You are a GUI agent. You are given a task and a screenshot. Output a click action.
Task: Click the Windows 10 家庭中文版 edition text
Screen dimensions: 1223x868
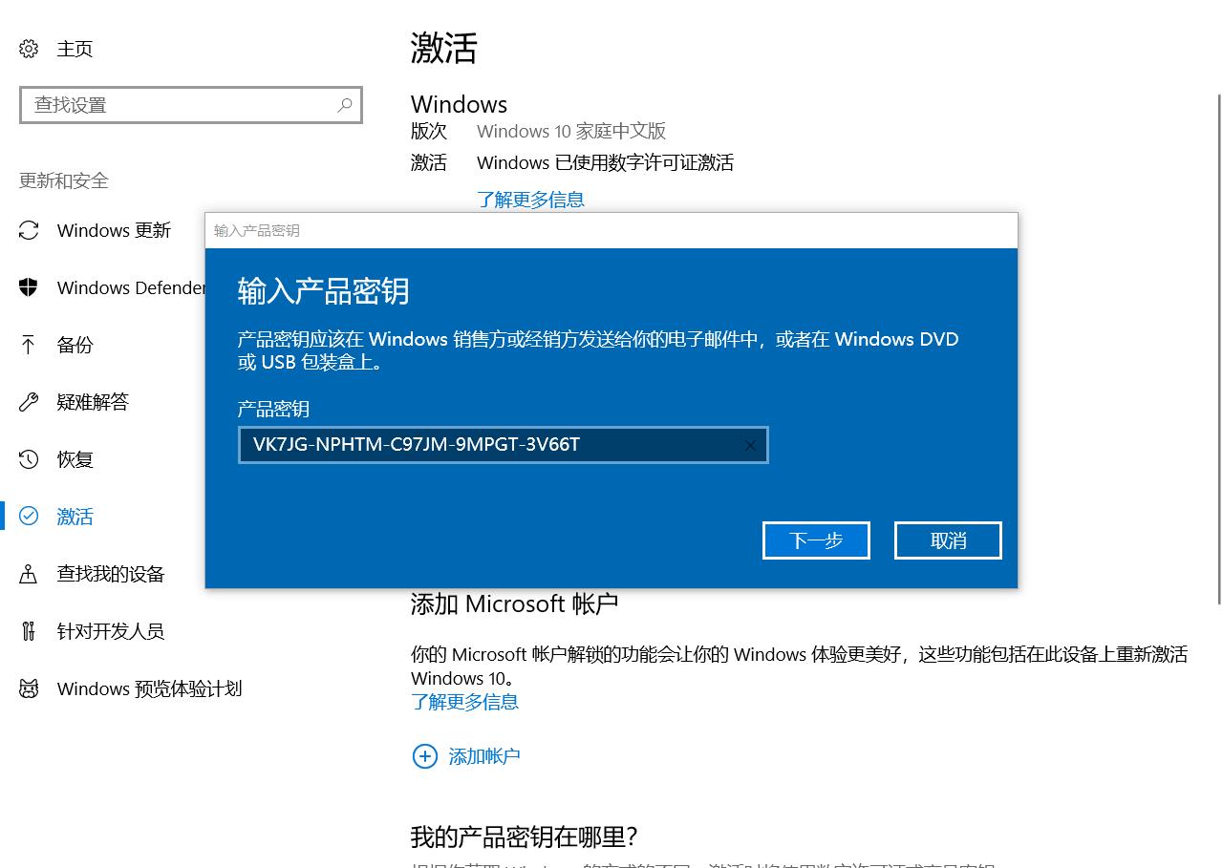tap(571, 131)
